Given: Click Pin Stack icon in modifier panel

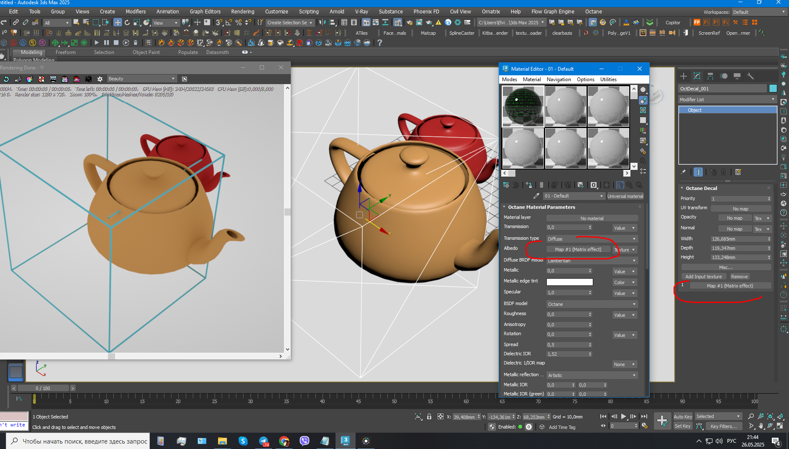Looking at the screenshot, I should [683, 172].
